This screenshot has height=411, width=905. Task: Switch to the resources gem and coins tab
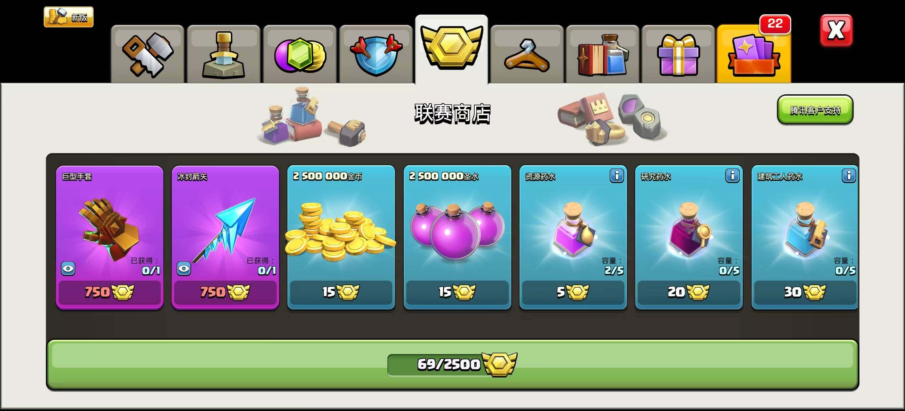point(300,54)
